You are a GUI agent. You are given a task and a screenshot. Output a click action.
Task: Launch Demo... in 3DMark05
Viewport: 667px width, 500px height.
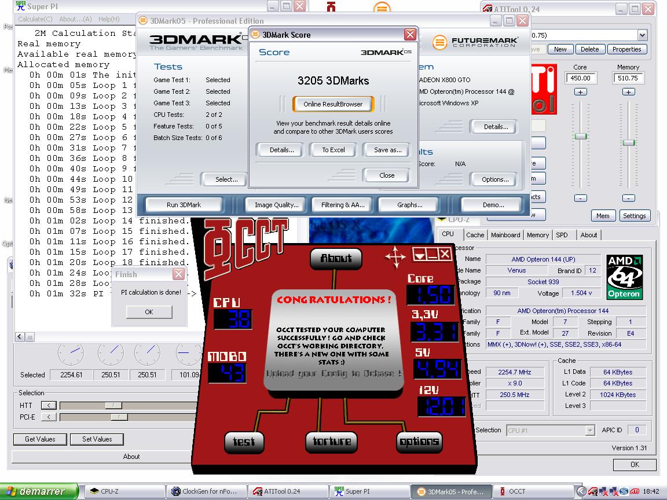coord(493,205)
